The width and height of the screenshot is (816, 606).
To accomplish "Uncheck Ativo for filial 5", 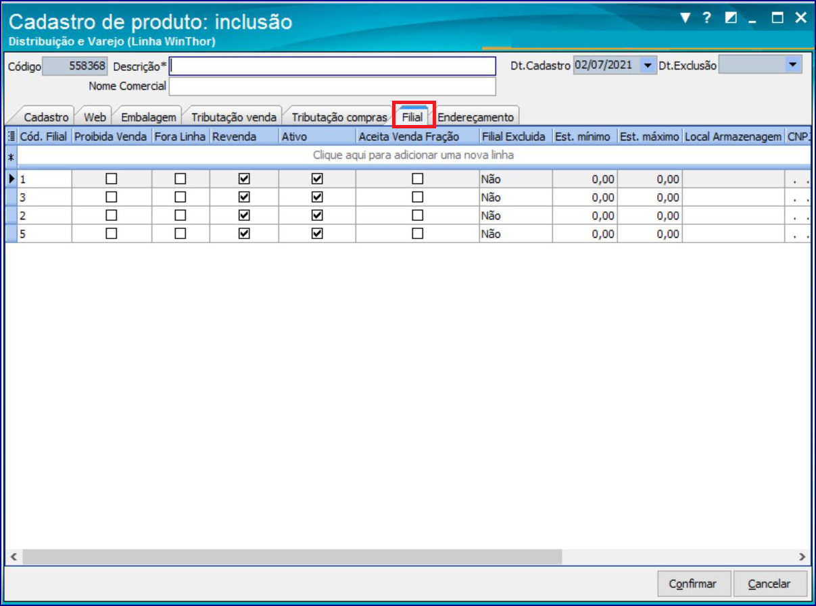I will click(x=317, y=234).
